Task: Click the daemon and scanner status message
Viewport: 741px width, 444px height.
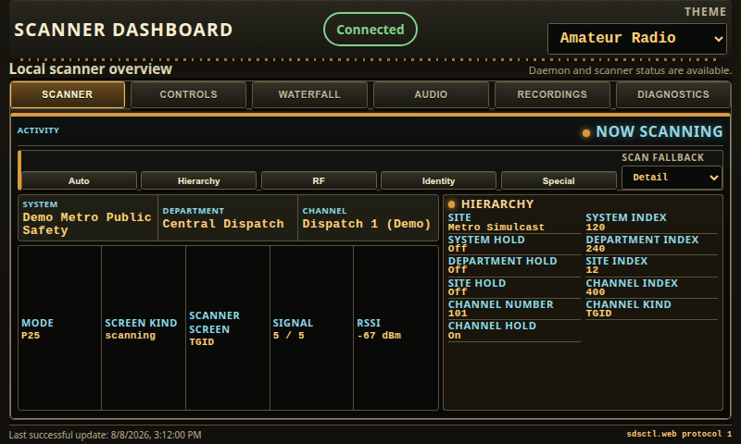Action: (630, 70)
